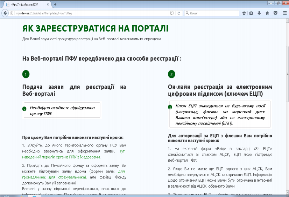This screenshot has height=197, width=289.
Task: Go to home page icon
Action: click(267, 13)
